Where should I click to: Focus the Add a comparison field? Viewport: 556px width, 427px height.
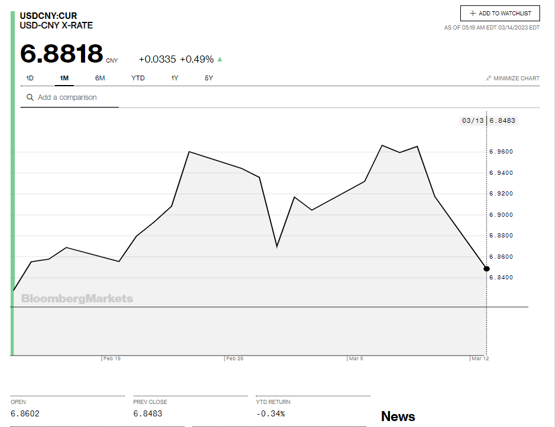[74, 97]
